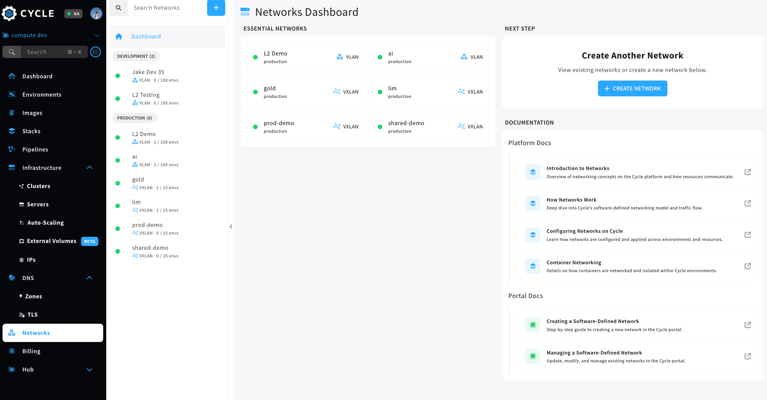The height and width of the screenshot is (400, 767).
Task: Open the Billing section
Action: pyautogui.click(x=31, y=351)
